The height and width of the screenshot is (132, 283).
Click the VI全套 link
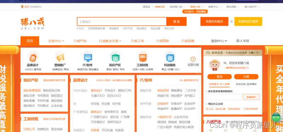(105, 104)
